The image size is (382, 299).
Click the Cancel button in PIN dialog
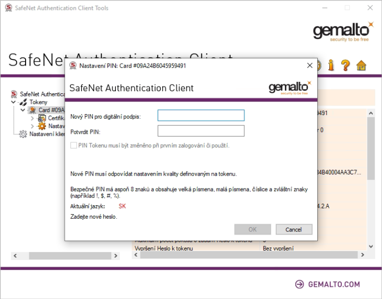tap(294, 230)
